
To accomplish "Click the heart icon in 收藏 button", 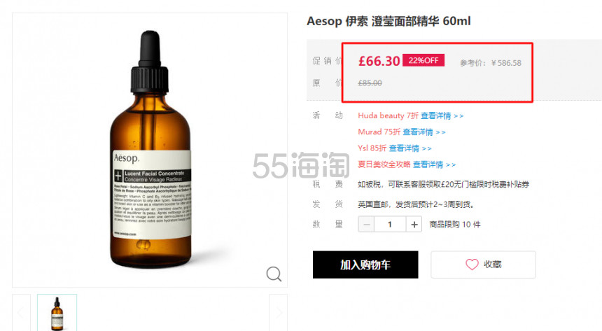I will point(472,265).
